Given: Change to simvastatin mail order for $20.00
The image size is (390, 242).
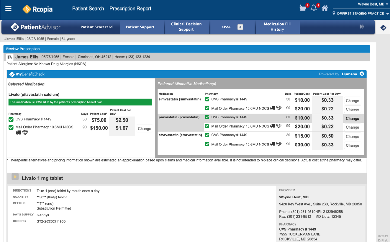Looking at the screenshot, I should 353,109.
